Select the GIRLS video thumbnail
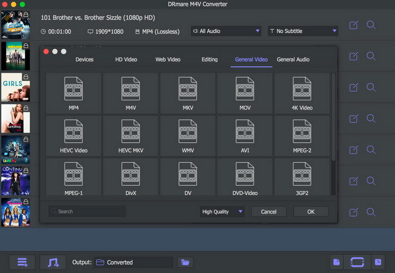Image resolution: width=395 pixels, height=273 pixels. click(x=15, y=87)
